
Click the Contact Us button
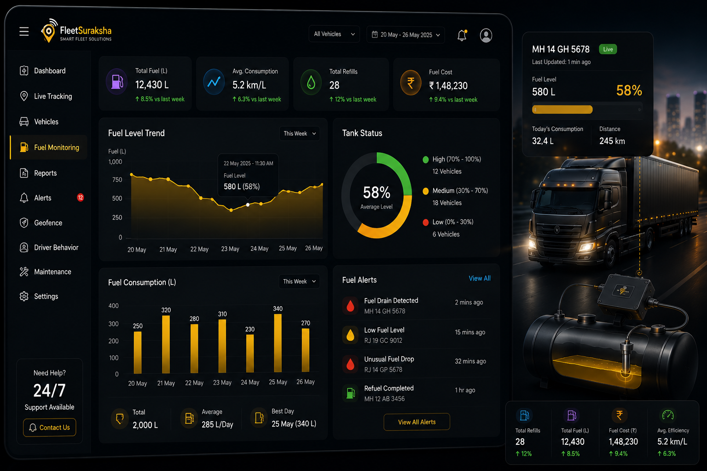pyautogui.click(x=50, y=427)
